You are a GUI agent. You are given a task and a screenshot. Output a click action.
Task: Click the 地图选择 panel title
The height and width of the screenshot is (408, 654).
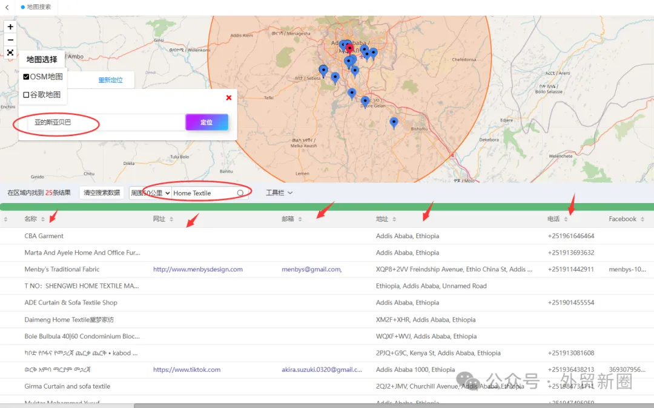42,59
